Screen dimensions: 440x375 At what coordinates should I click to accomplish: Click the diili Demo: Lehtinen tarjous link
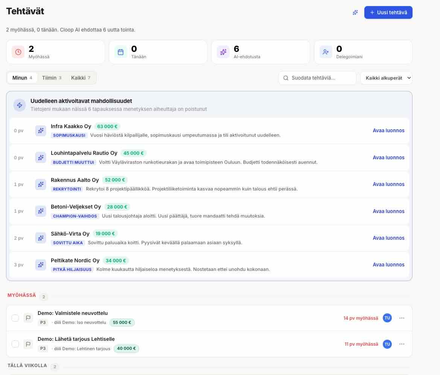coord(82,349)
